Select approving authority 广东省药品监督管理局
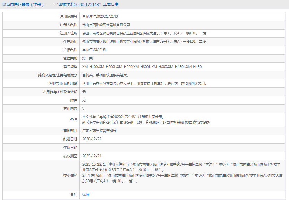 pyautogui.click(x=99, y=131)
